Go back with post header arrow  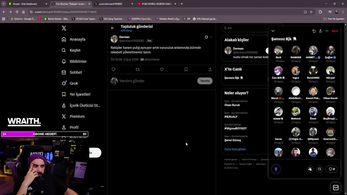[x=113, y=28]
